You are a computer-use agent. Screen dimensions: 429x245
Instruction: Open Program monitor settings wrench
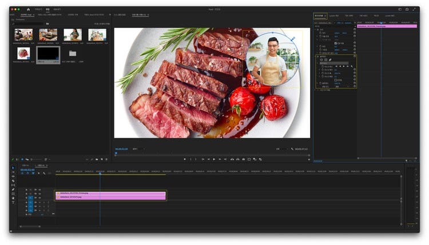(292, 149)
